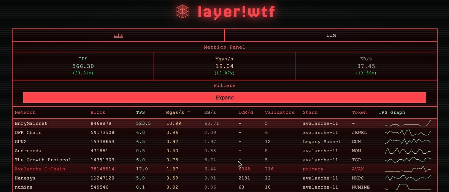View Andromeda TPS sparkline graph
The image size is (449, 192).
tap(408, 151)
